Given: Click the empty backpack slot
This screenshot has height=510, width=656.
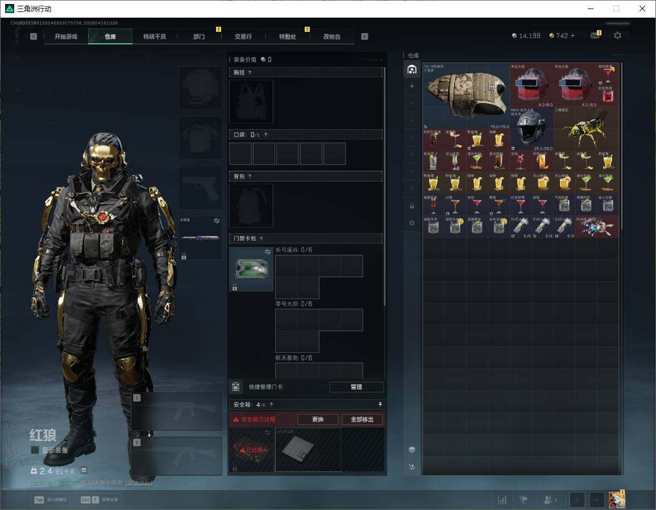Looking at the screenshot, I should [251, 205].
